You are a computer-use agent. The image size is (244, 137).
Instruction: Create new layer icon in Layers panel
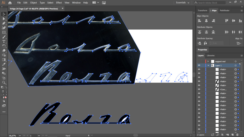pyautogui.click(x=233, y=135)
